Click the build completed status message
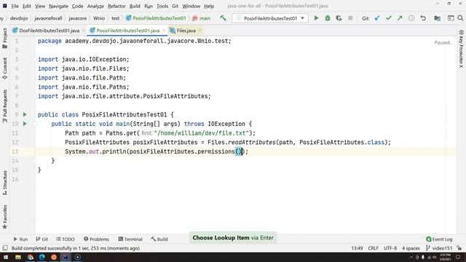 tap(76, 248)
